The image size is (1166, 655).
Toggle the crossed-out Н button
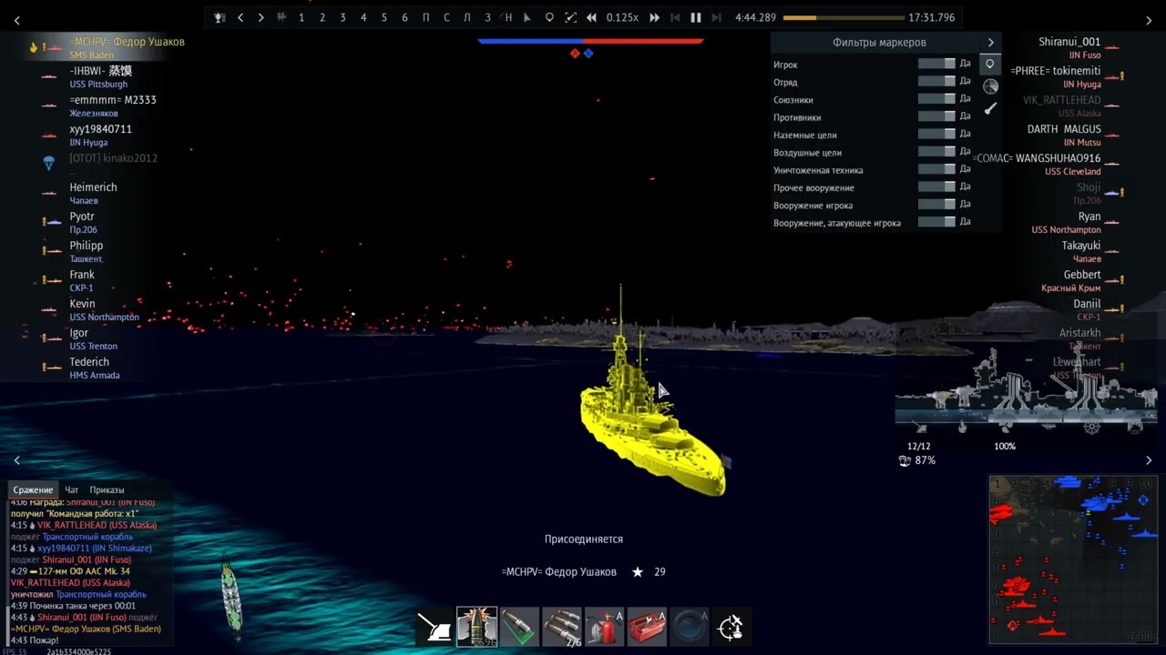click(x=507, y=17)
